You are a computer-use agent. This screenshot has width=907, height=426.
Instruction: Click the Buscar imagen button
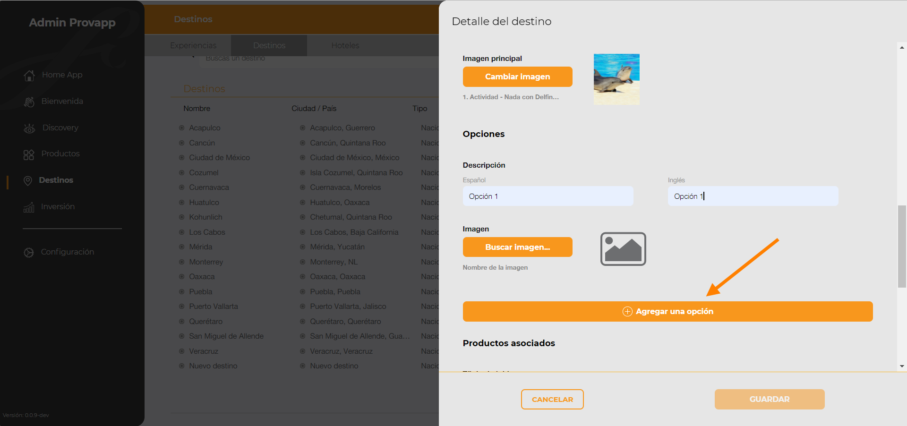click(x=518, y=247)
